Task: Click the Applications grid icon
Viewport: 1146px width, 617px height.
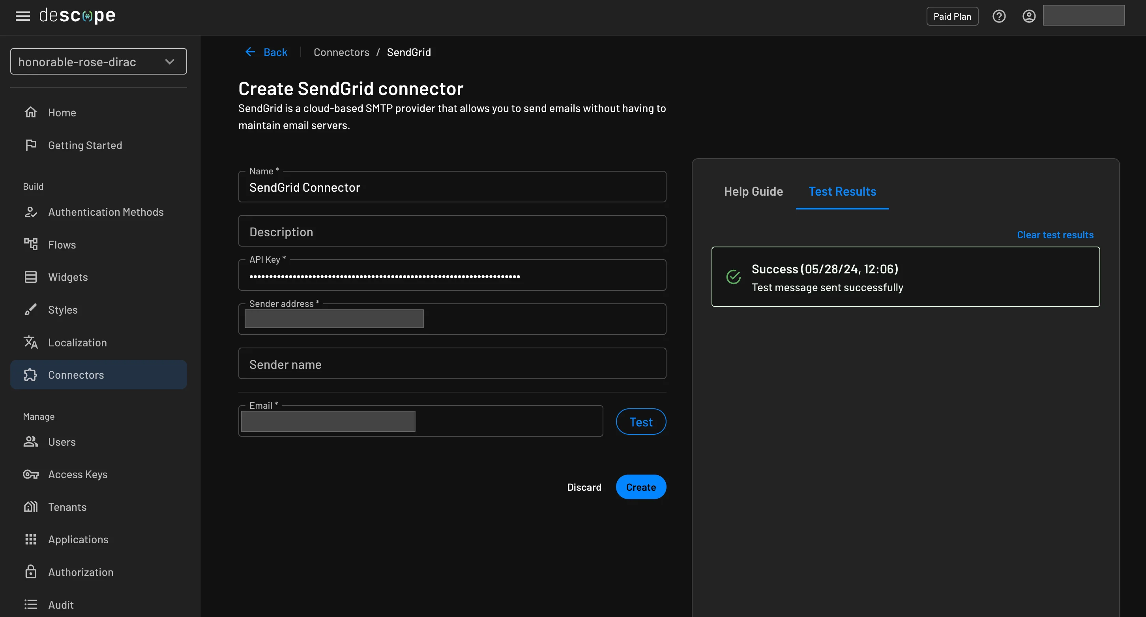Action: coord(31,539)
